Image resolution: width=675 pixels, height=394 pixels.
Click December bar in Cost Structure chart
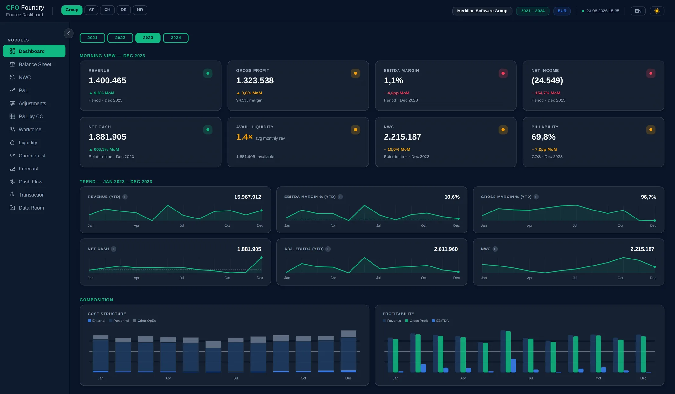(348, 351)
